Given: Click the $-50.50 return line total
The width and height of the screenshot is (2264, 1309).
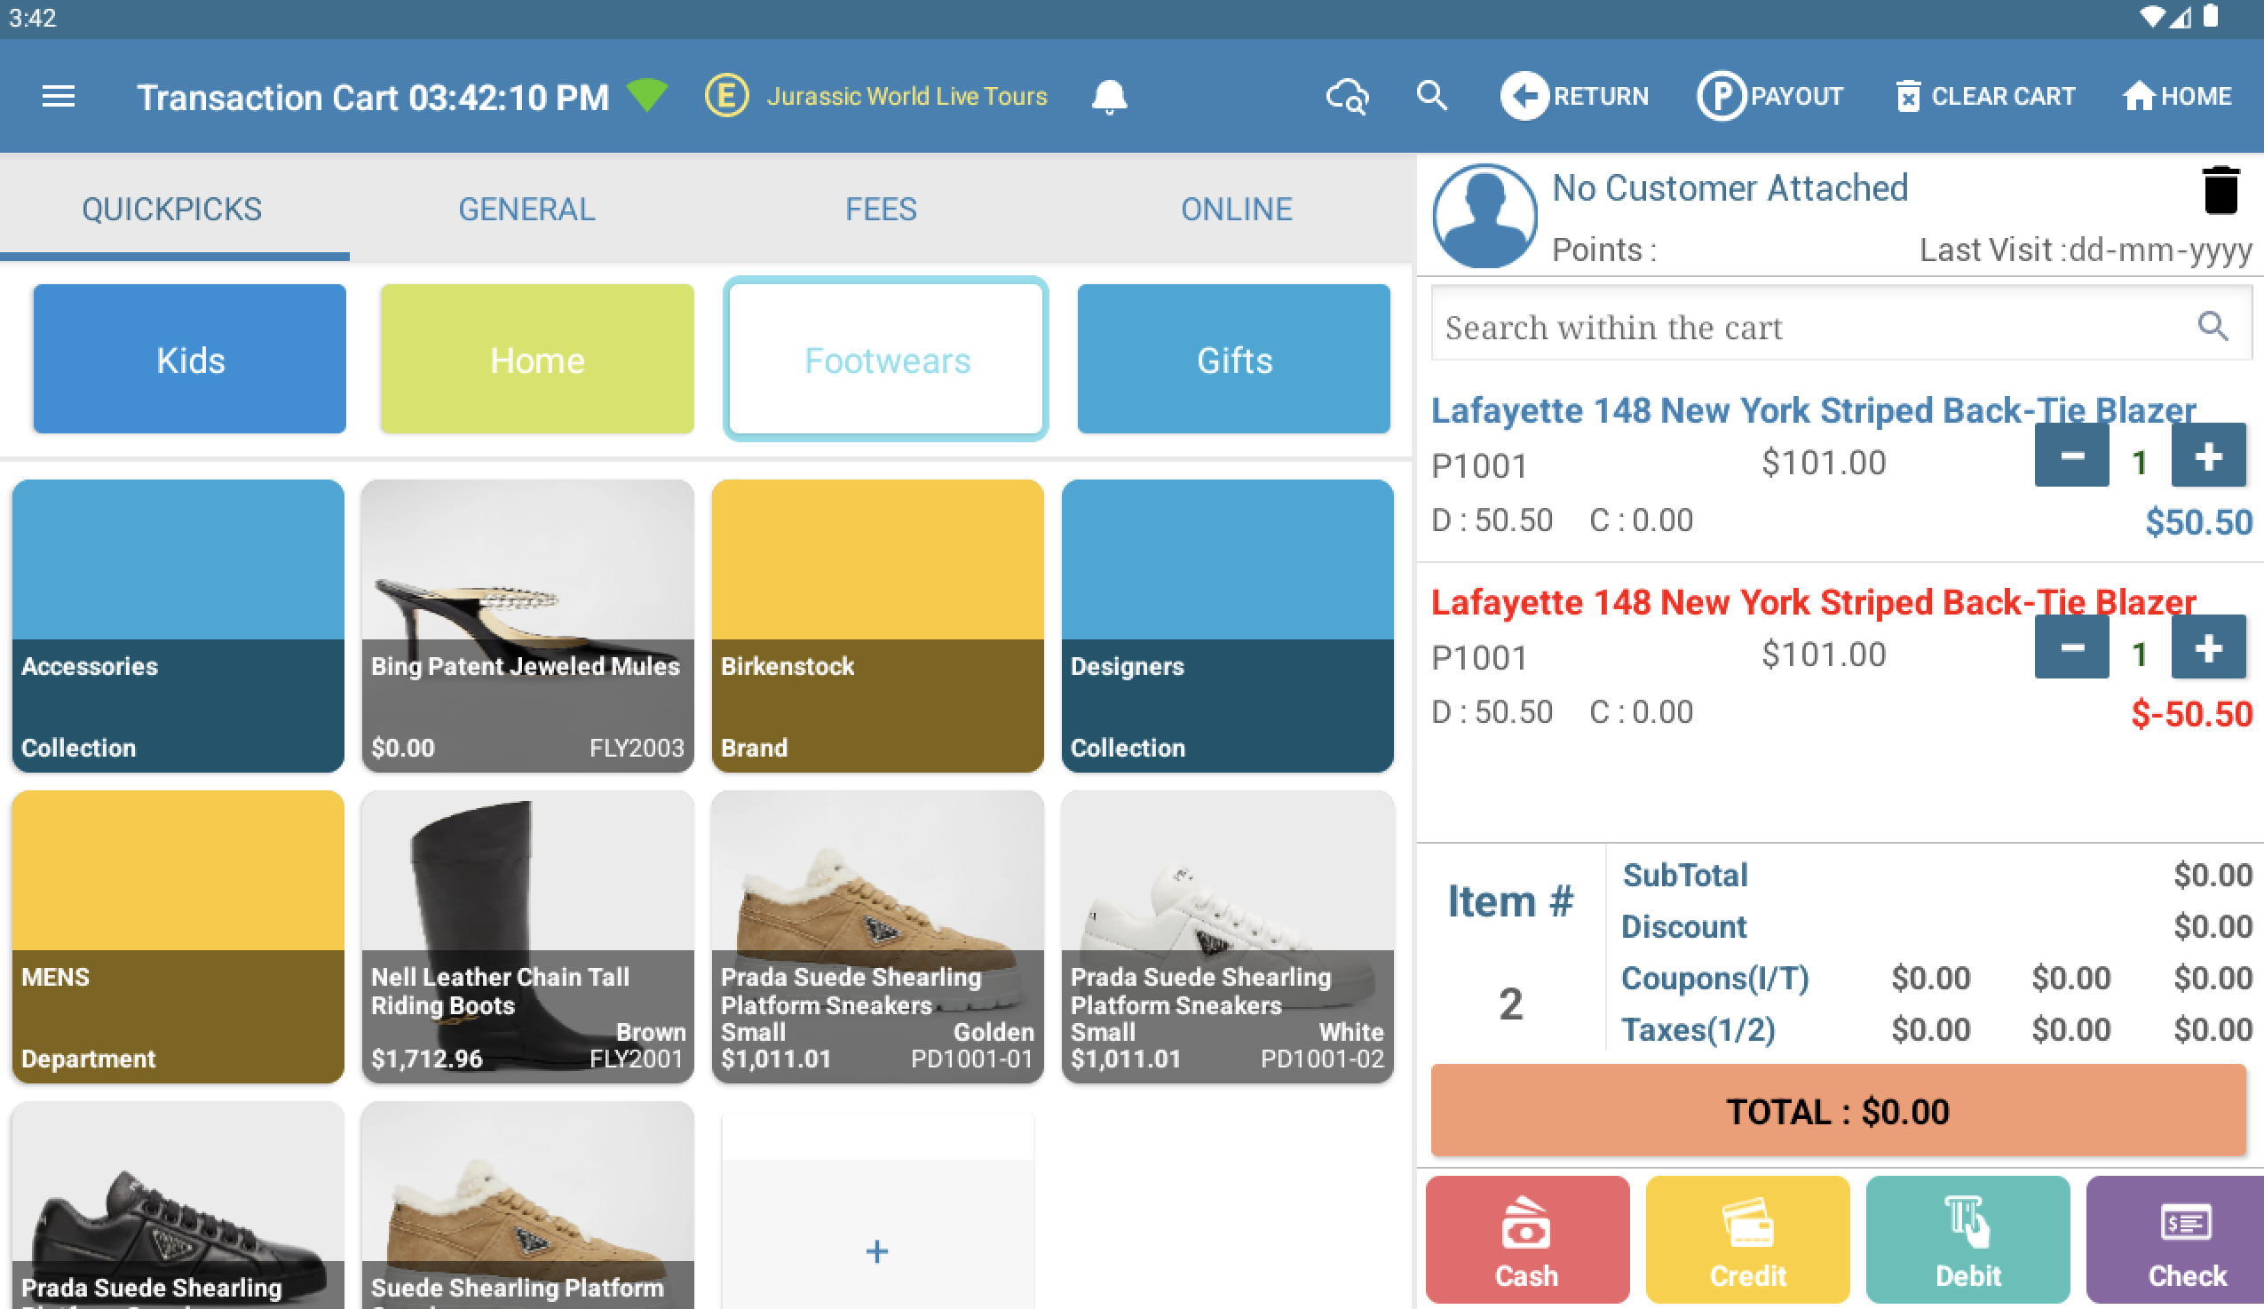Looking at the screenshot, I should click(2192, 714).
